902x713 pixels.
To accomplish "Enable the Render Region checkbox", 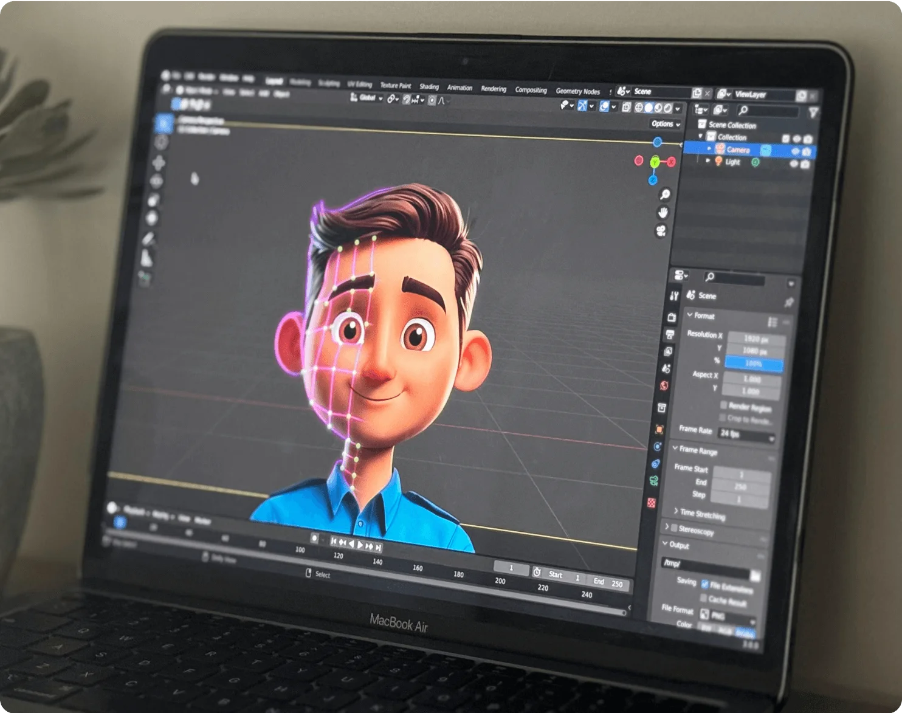I will (x=723, y=405).
